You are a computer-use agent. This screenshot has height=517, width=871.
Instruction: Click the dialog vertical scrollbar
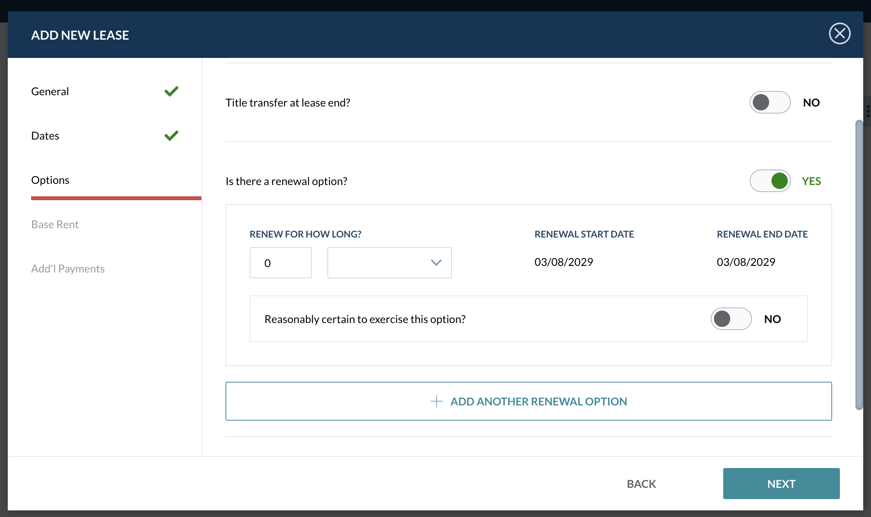pos(859,264)
